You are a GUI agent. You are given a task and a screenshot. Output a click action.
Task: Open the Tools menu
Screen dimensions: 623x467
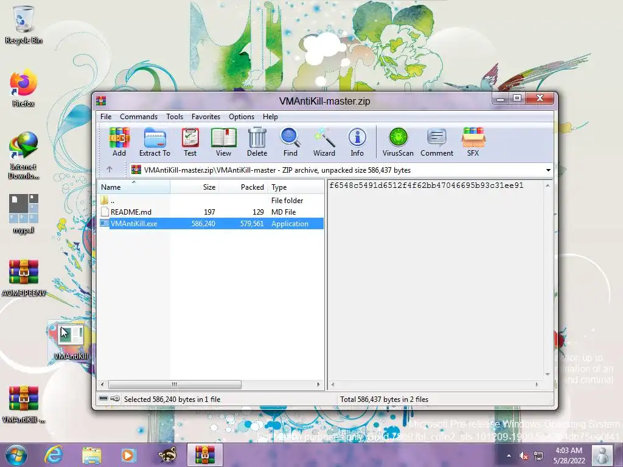[x=175, y=117]
